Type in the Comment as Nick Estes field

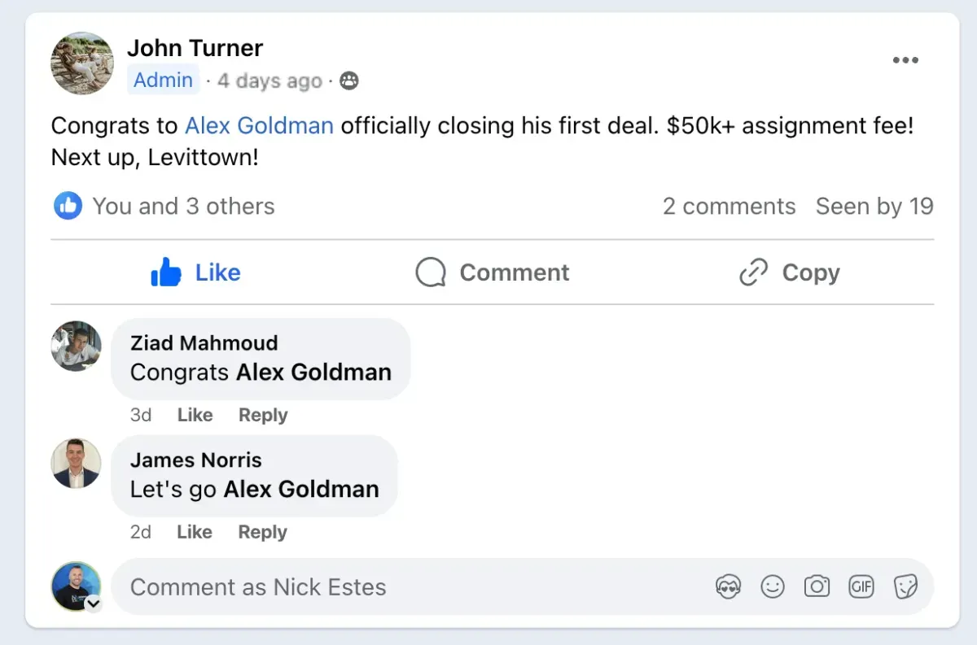407,586
